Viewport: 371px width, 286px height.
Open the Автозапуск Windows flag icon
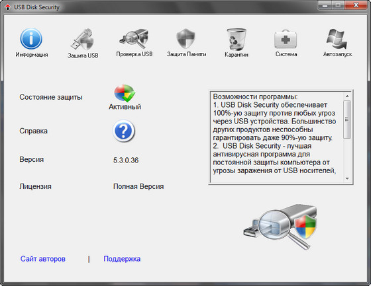337,39
